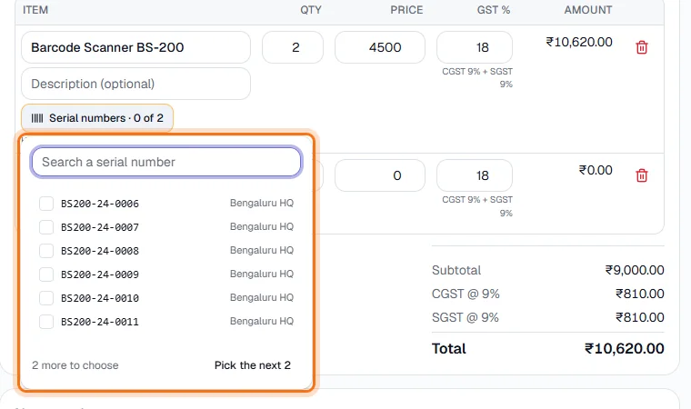Edit the price field showing 0
The width and height of the screenshot is (691, 409).
[380, 175]
